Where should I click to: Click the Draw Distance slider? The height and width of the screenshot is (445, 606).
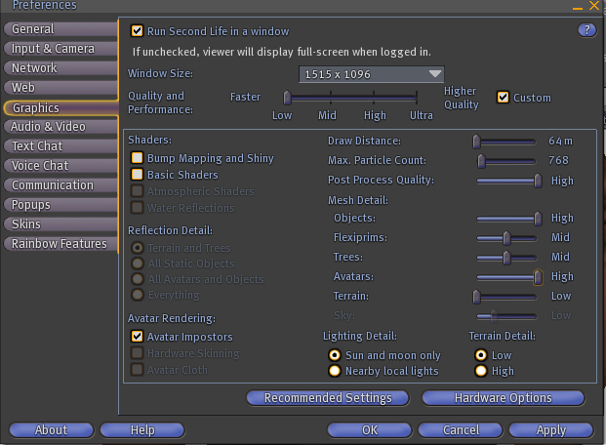[x=505, y=141]
